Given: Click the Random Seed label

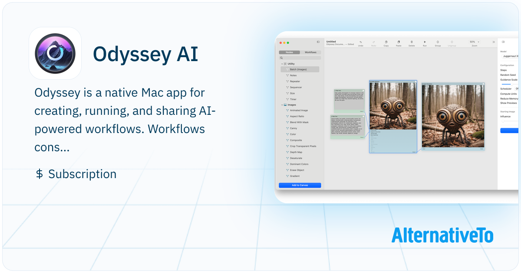Looking at the screenshot, I should click(508, 75).
